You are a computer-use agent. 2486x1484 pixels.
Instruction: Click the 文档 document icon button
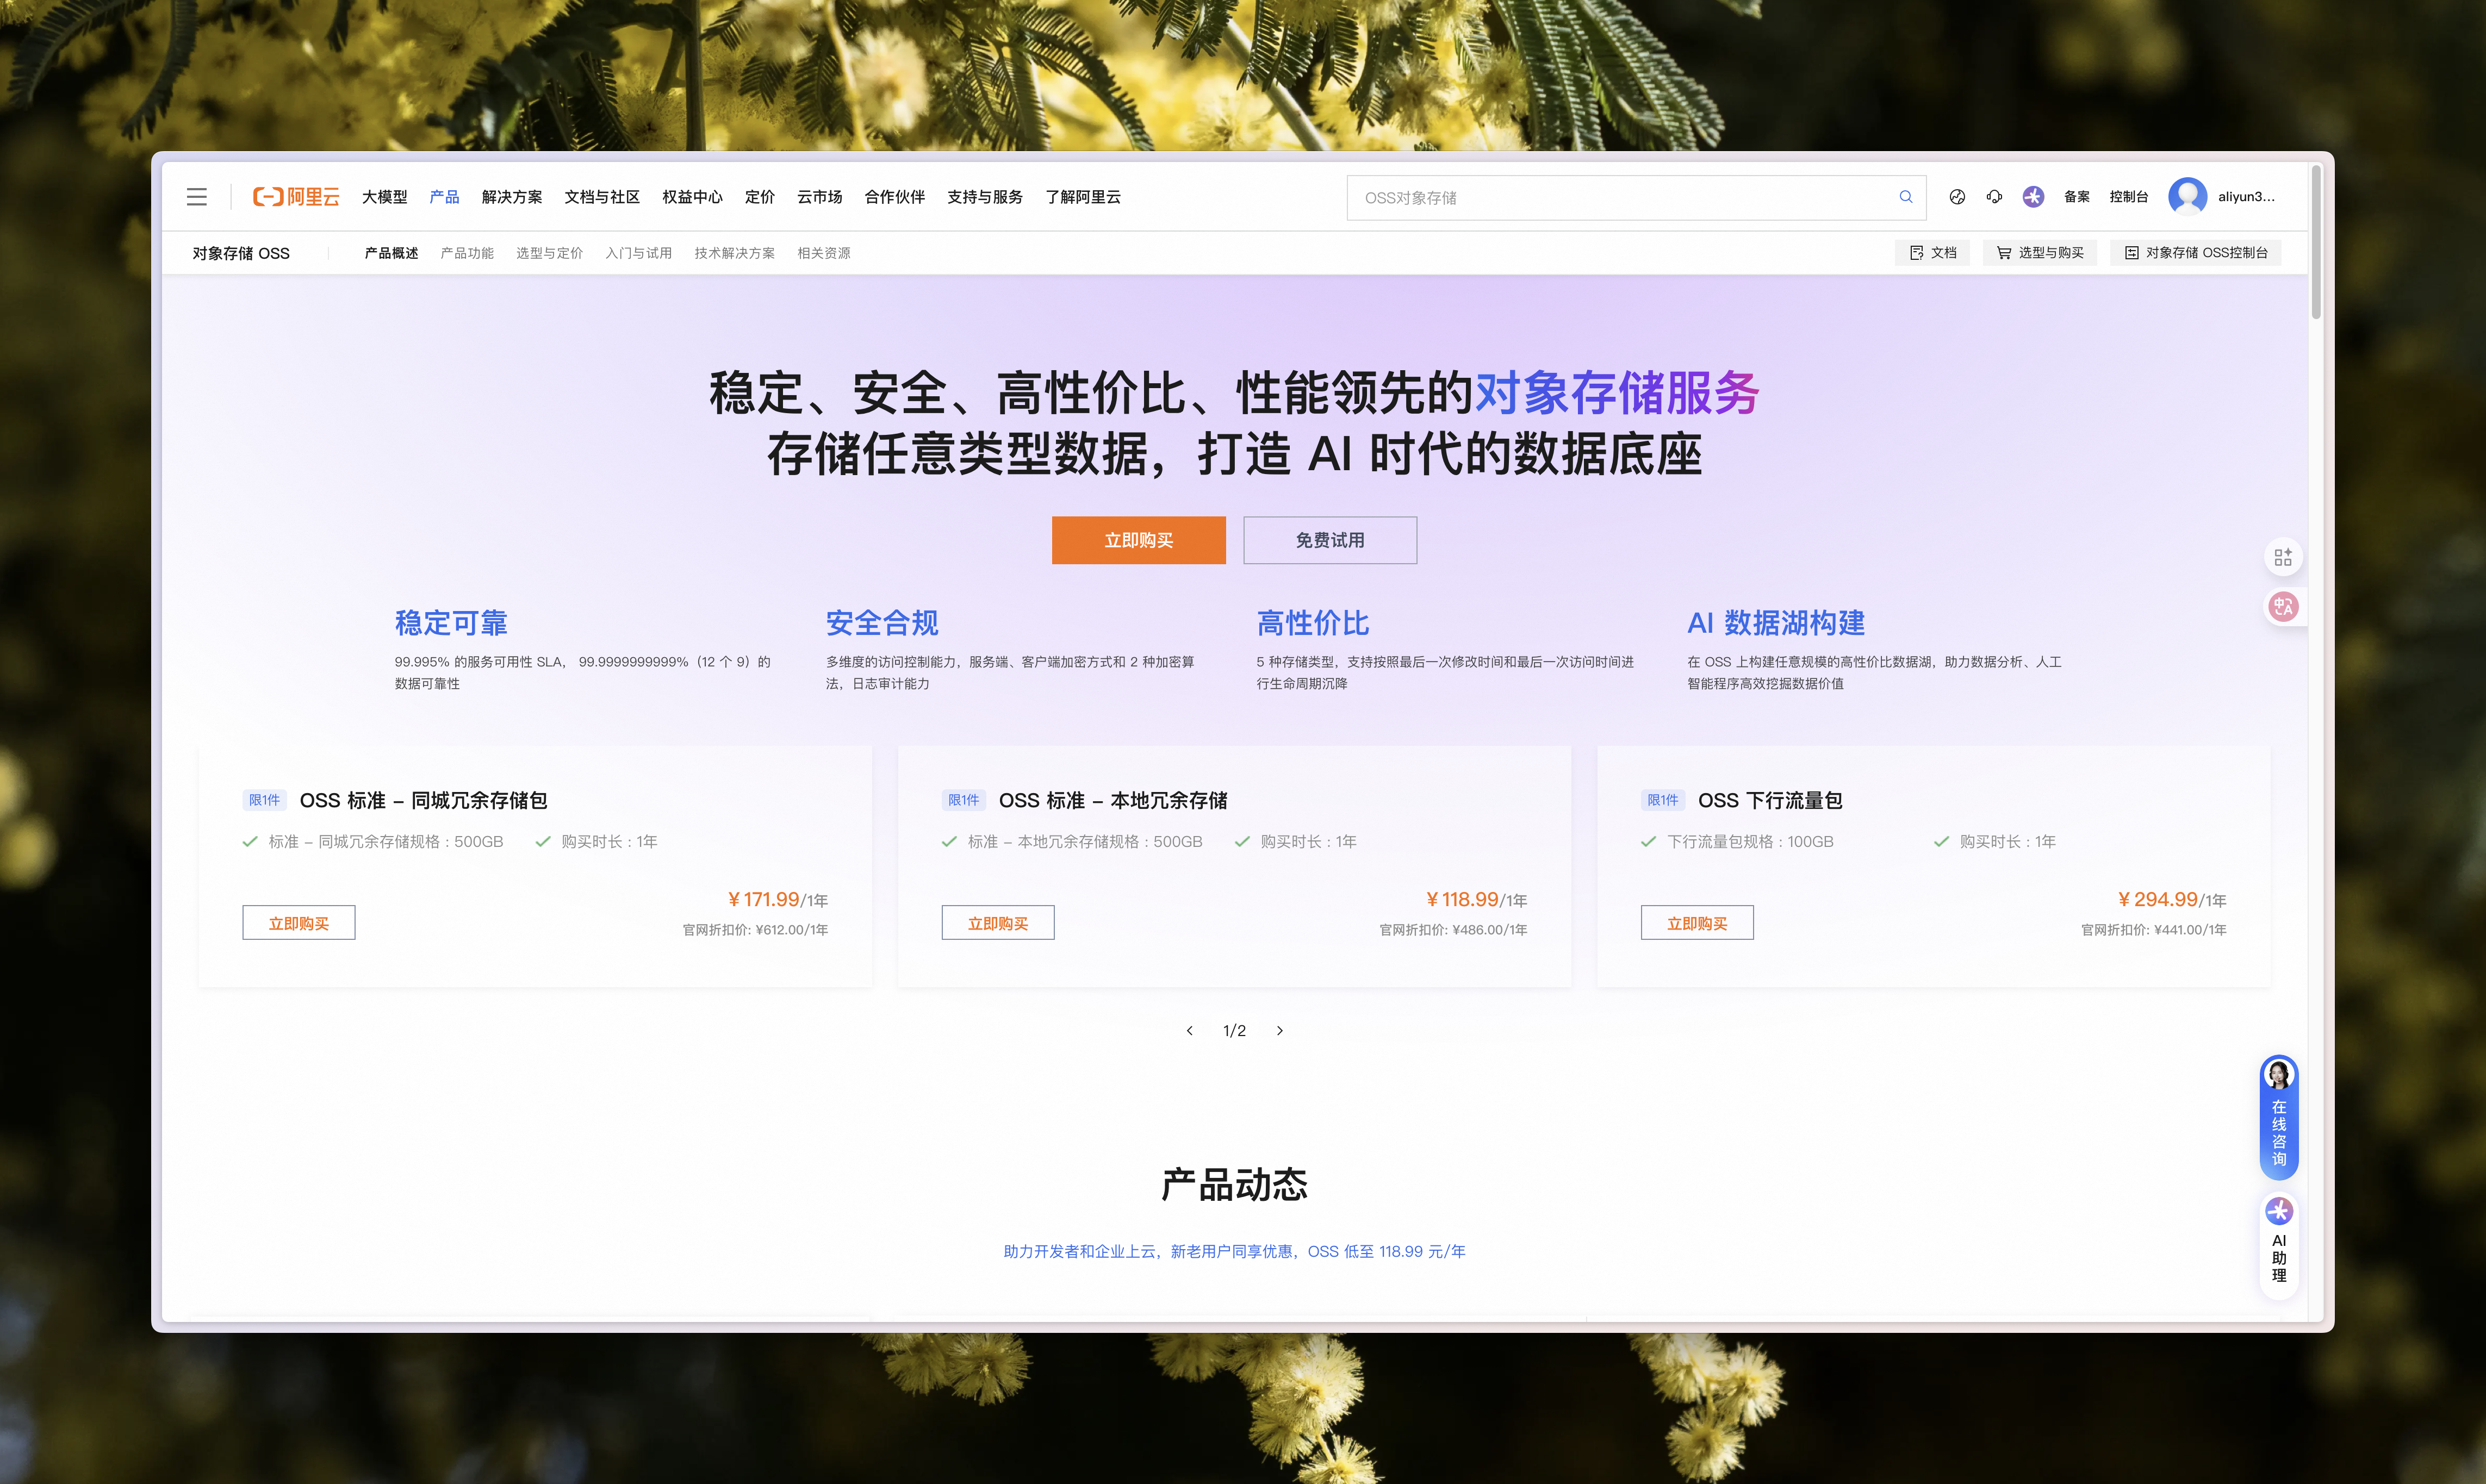(x=1932, y=252)
